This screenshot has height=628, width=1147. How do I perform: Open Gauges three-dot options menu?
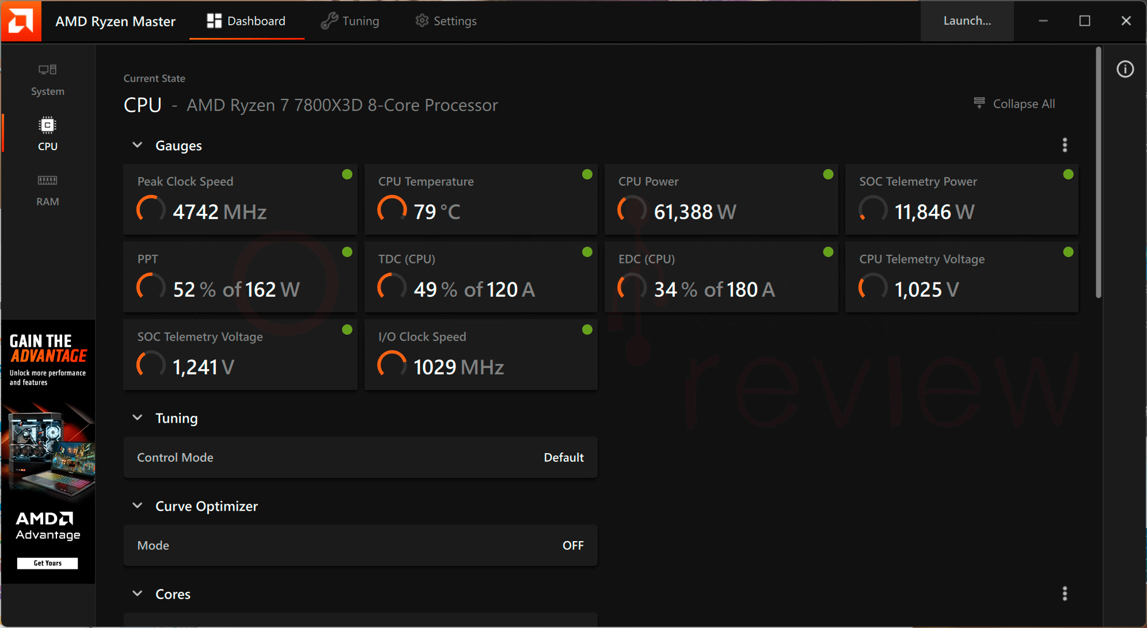click(x=1065, y=145)
